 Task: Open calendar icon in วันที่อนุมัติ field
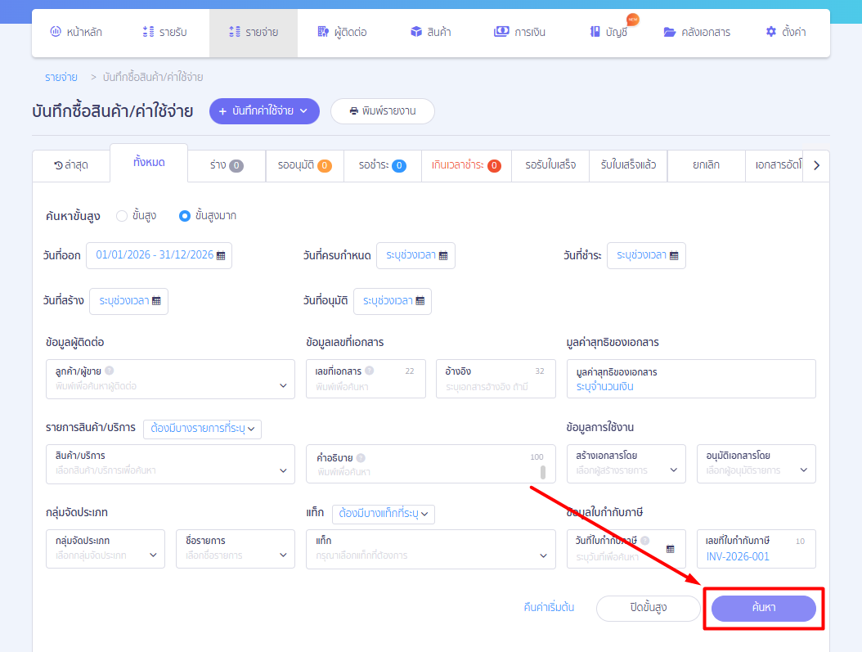(420, 301)
